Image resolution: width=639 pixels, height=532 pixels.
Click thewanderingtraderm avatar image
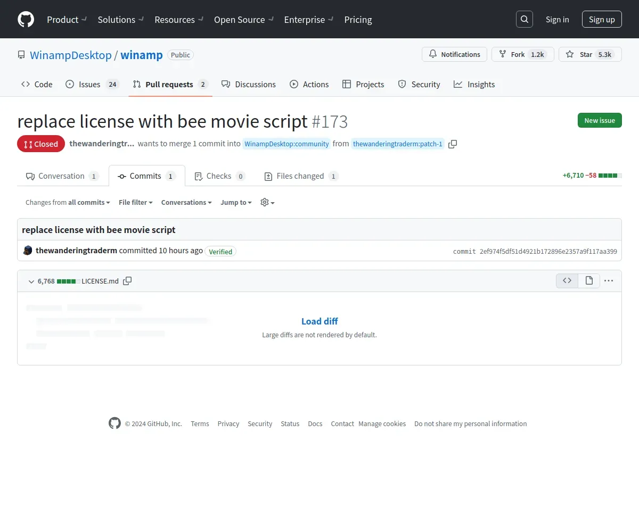tap(28, 251)
